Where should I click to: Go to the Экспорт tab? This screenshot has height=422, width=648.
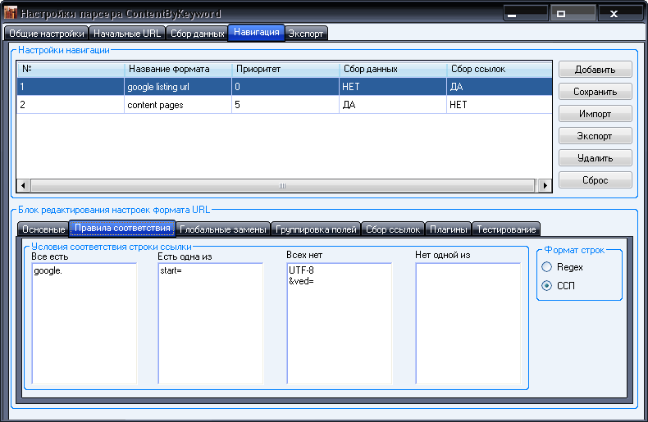point(307,34)
